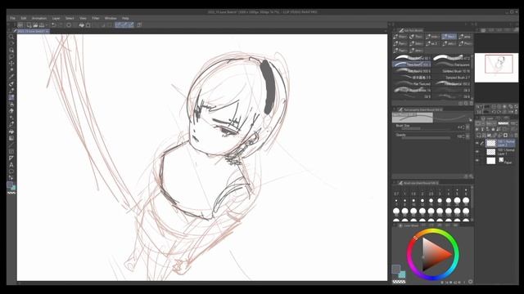Select the Airbrush tool
The width and height of the screenshot is (524, 294).
tap(11, 104)
